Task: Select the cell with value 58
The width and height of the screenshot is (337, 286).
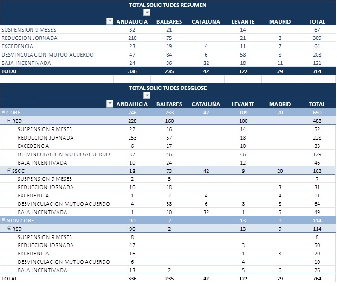Action: (243, 55)
